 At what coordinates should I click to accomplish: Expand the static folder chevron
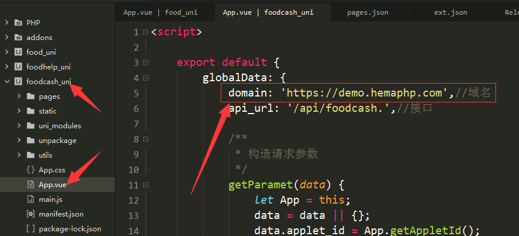19,111
